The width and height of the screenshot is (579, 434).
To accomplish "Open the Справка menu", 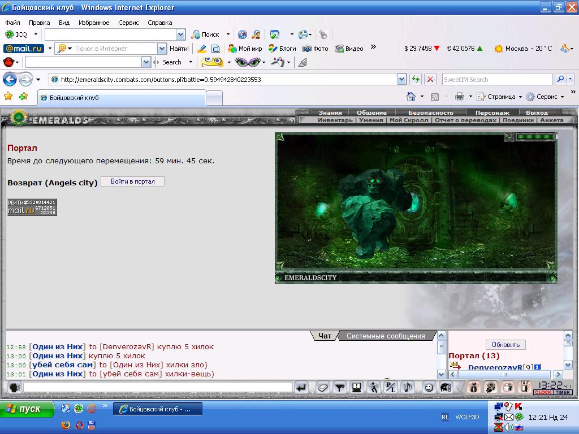I will pos(160,23).
